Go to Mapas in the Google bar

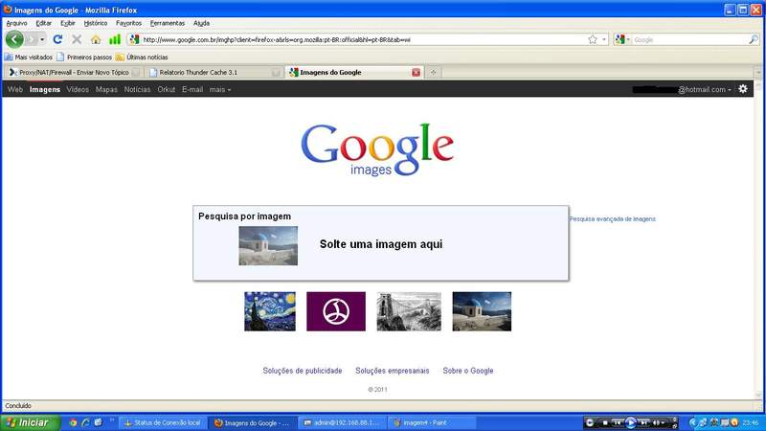coord(106,89)
